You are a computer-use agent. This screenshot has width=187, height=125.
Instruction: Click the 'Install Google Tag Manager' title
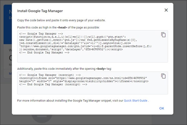coord(40,11)
